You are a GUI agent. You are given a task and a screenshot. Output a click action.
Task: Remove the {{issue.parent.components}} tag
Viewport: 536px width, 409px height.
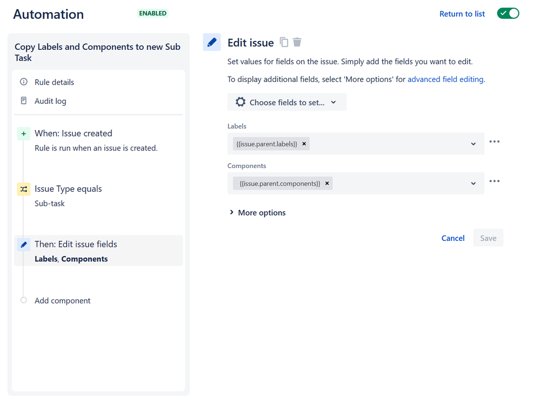327,184
